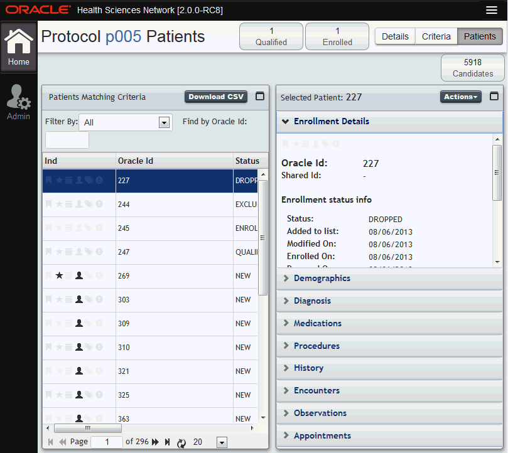508x453 pixels.
Task: Select the Patients tab
Action: 480,36
